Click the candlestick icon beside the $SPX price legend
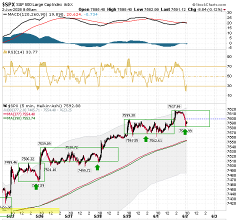The image size is (240, 220). (5, 106)
